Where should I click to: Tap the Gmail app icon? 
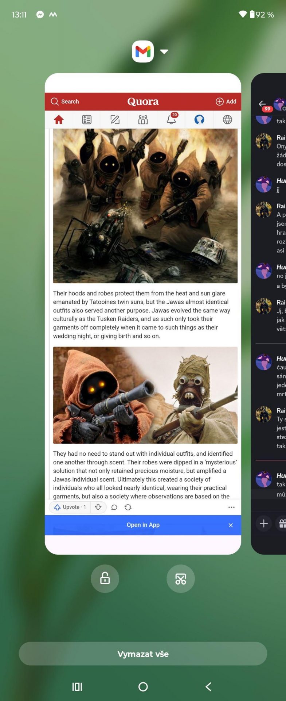point(143,51)
